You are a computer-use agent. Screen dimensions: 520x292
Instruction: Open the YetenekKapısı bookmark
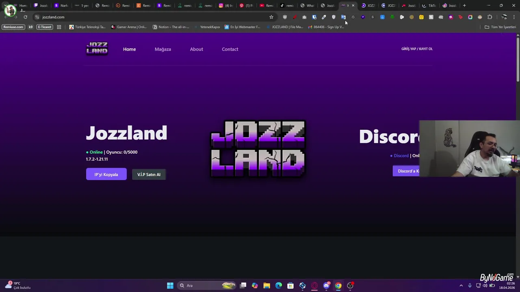point(207,27)
